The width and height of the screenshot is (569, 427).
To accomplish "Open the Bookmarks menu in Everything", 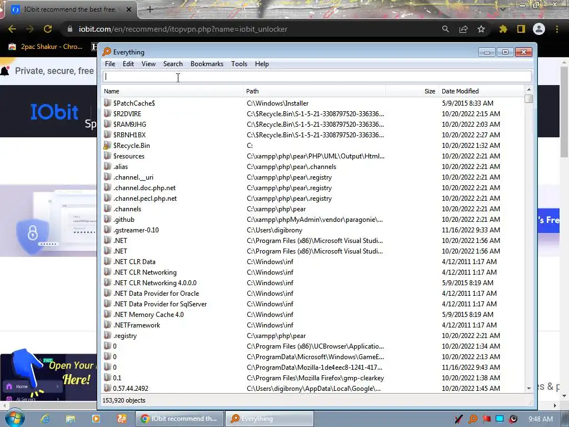I will tap(207, 64).
